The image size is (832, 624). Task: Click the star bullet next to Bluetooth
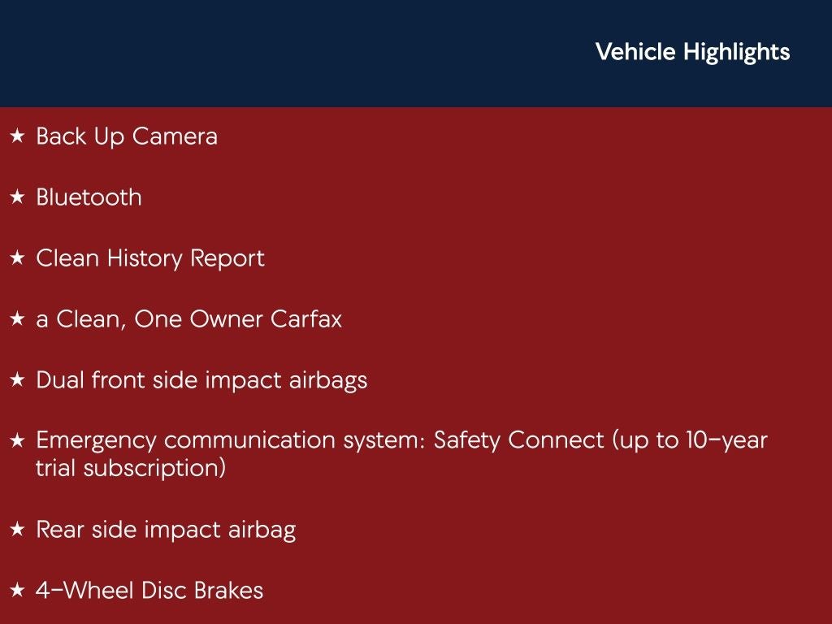click(17, 197)
